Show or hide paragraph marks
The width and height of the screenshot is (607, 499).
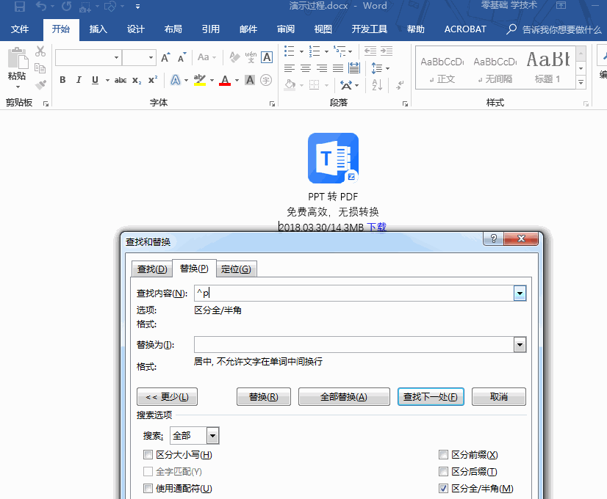tap(401, 84)
